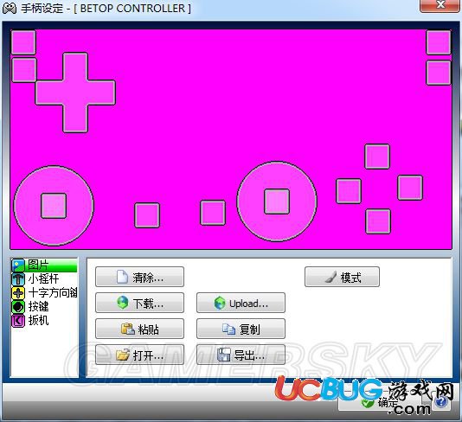Viewport: 462px width, 422px height.
Task: Select the 按键 buttons icon in list
Action: [18, 307]
